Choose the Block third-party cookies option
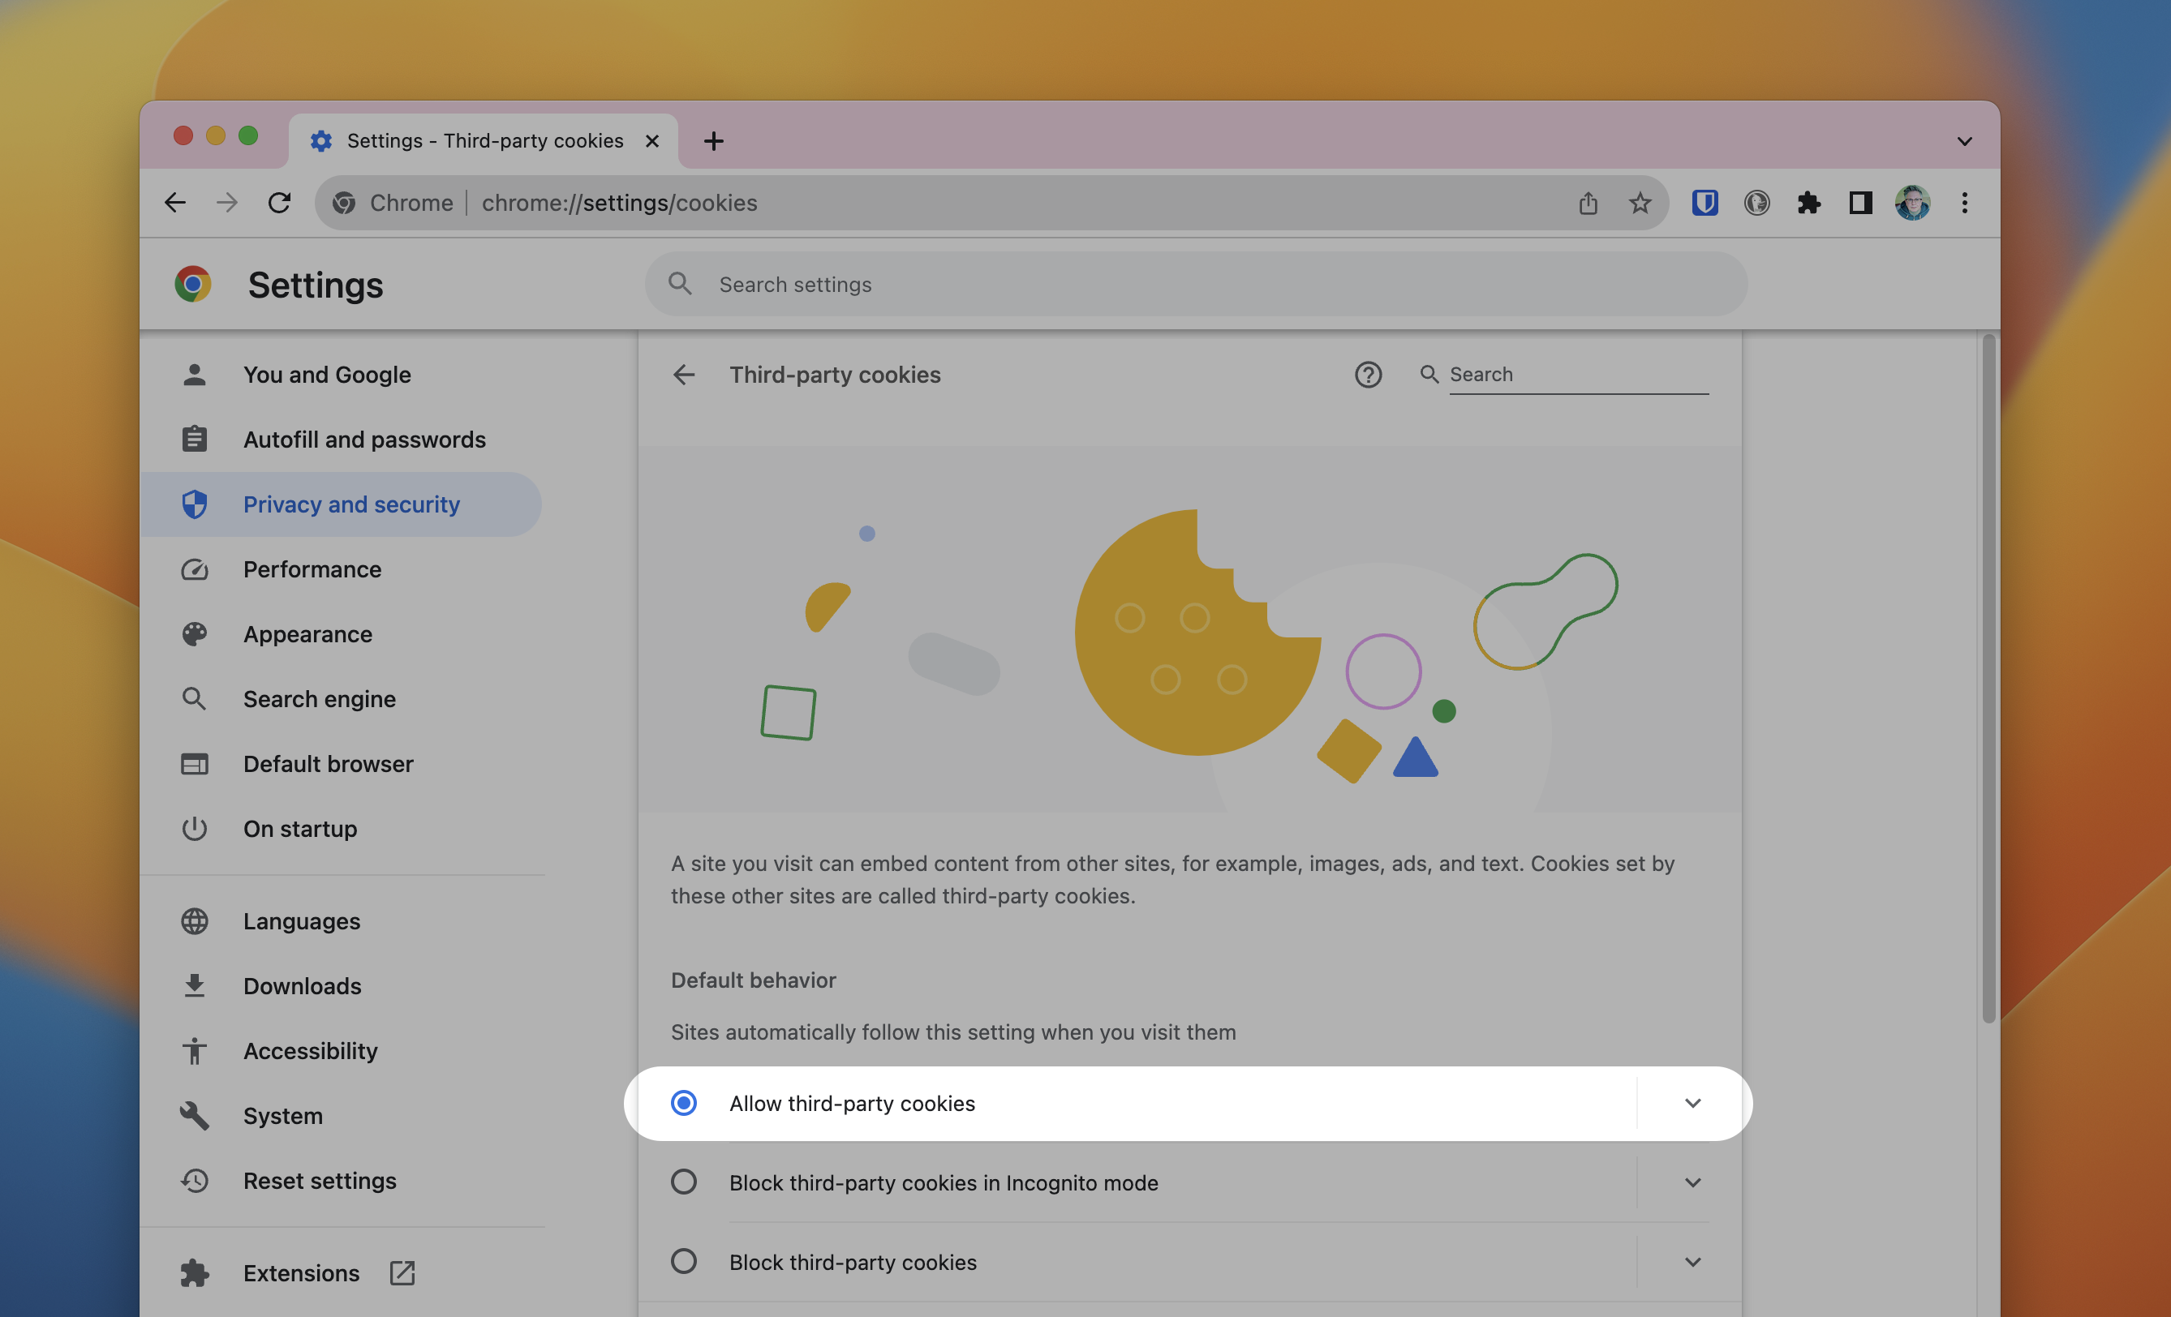Image resolution: width=2171 pixels, height=1317 pixels. point(684,1262)
